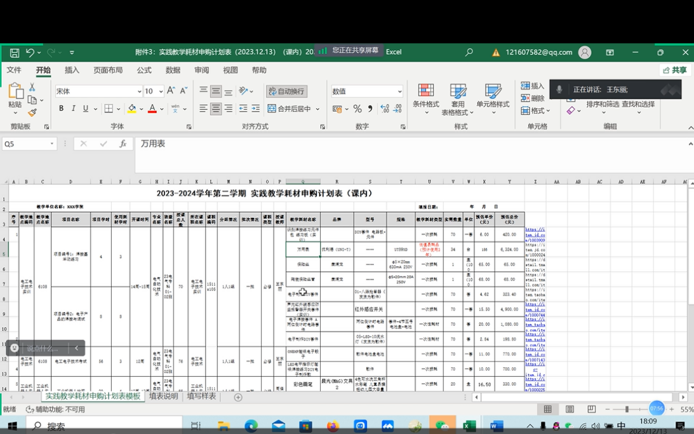694x434 pixels.
Task: Open the phonetic guide (wén) tool
Action: coord(176,109)
